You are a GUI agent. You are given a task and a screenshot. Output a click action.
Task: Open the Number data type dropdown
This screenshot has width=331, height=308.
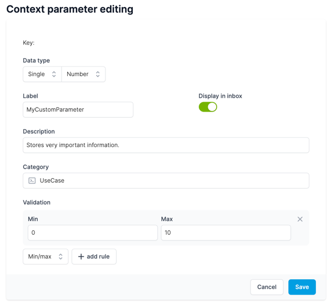83,74
